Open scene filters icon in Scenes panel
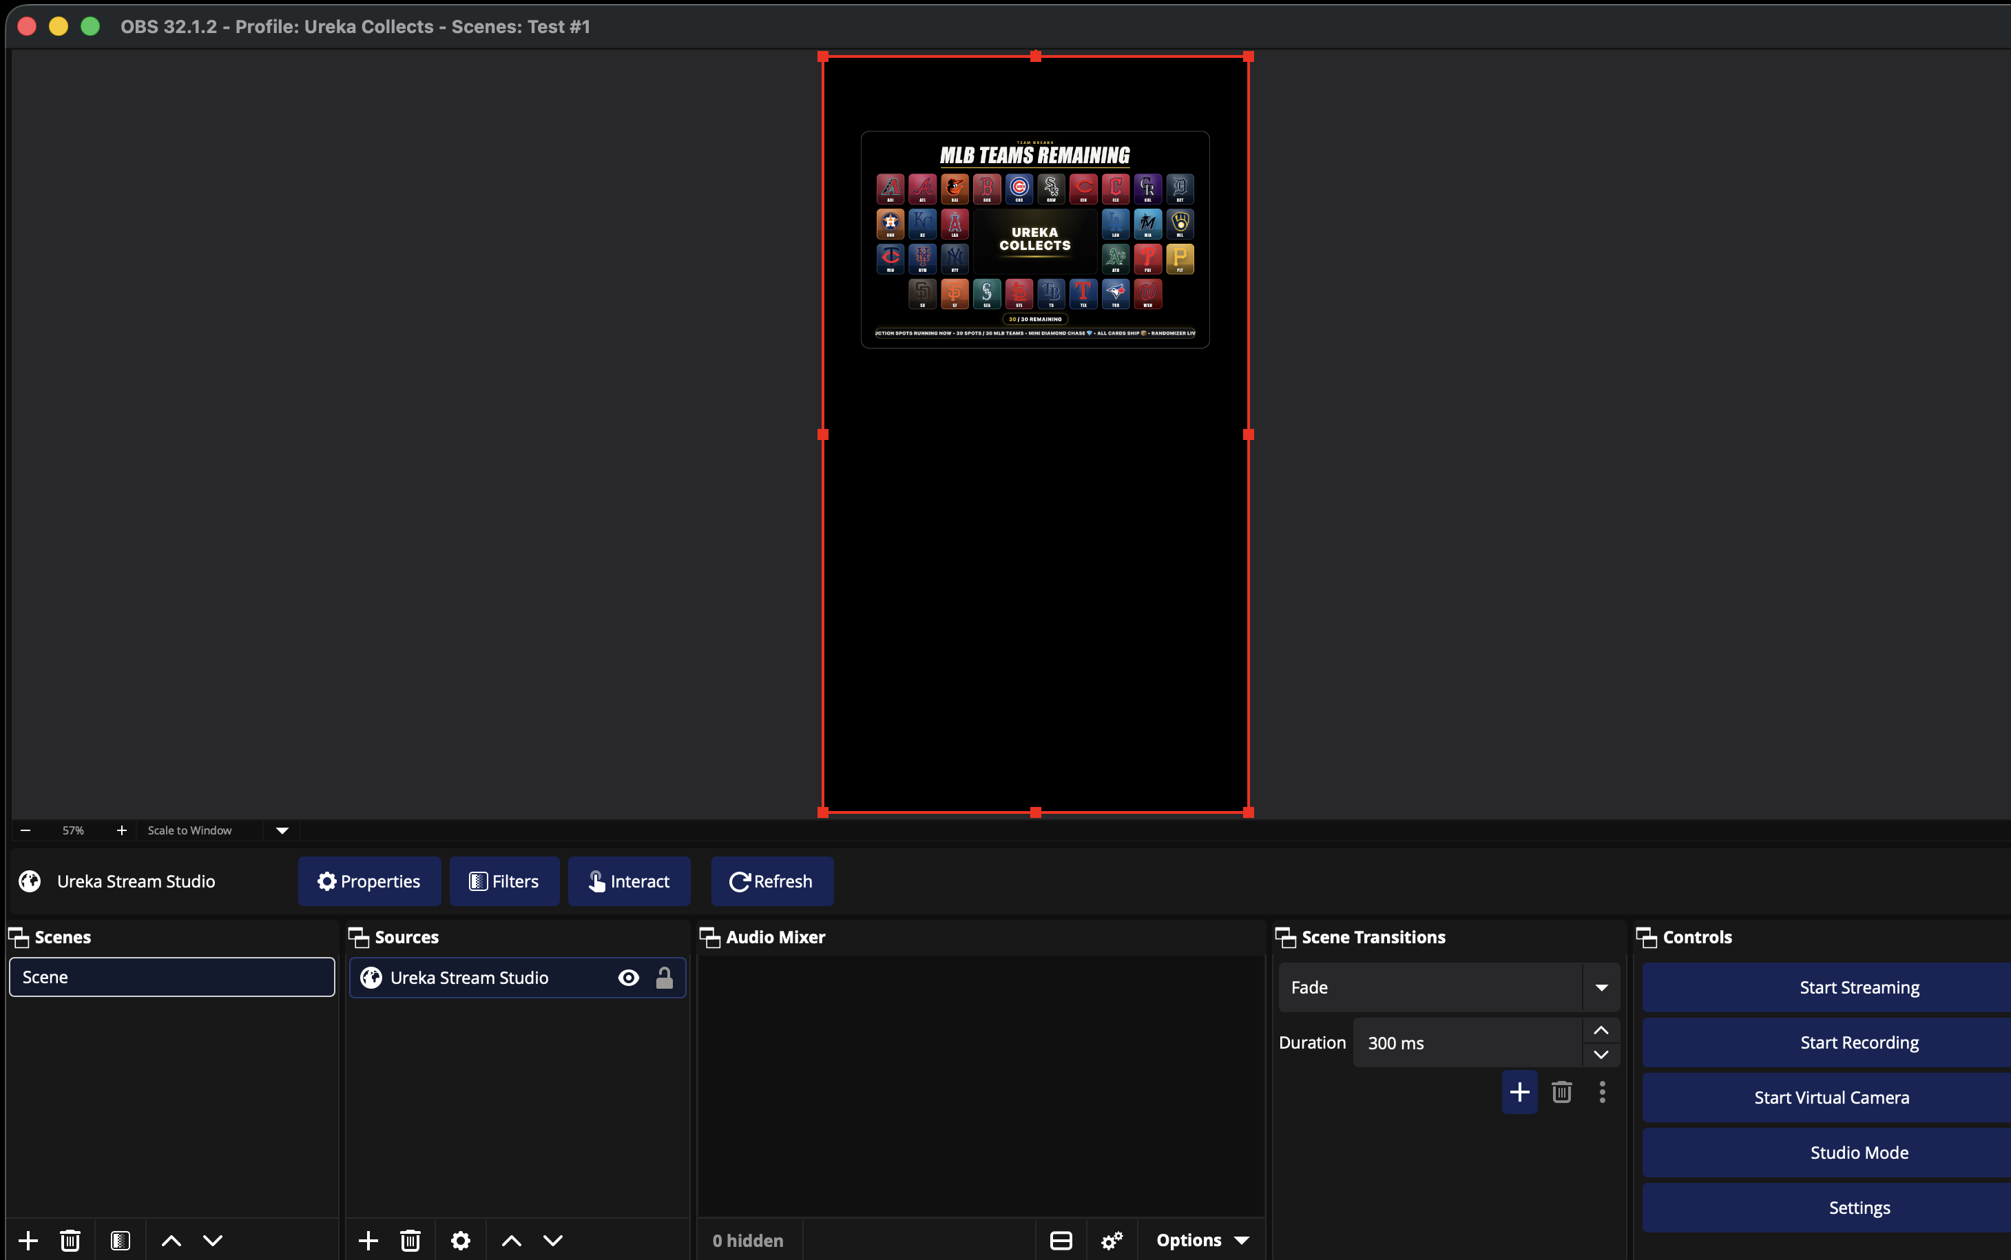This screenshot has width=2011, height=1260. coord(120,1240)
